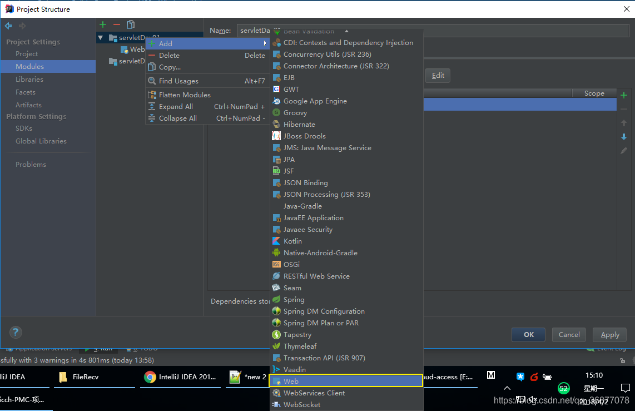Click the Scope column header

pyautogui.click(x=594, y=93)
